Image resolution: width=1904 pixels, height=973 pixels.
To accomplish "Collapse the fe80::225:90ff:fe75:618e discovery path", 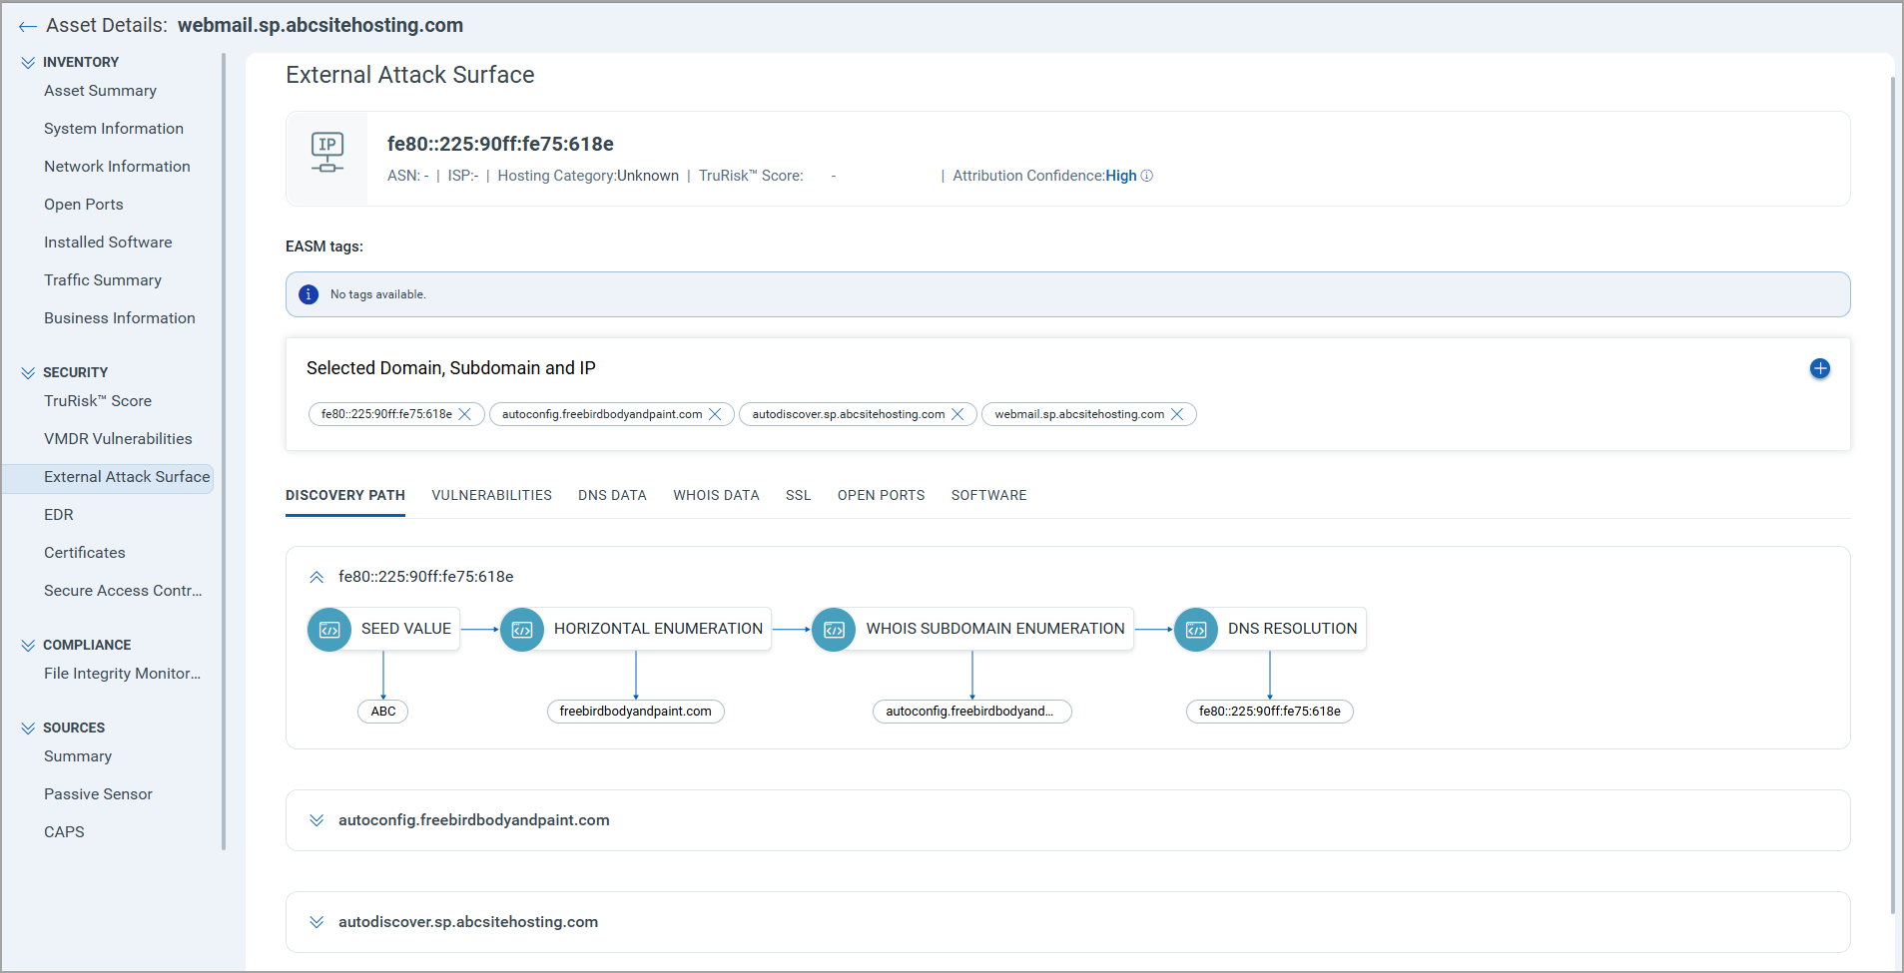I will [x=317, y=577].
